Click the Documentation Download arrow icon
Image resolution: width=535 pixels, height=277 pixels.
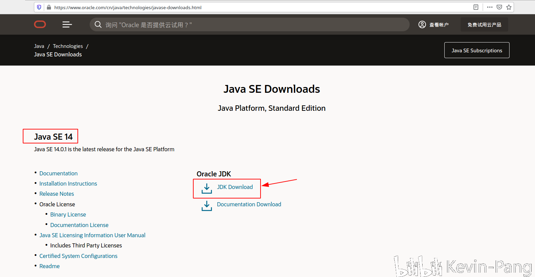point(207,206)
